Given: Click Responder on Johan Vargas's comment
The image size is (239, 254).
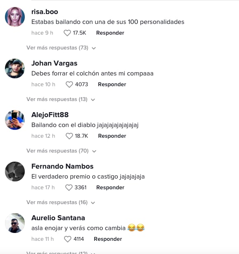Looking at the screenshot, I should click(112, 85).
